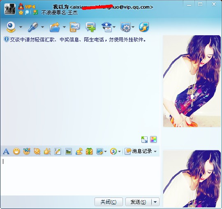Click the white magnifier icon beside the star
222x209 pixels.
click(x=27, y=13)
